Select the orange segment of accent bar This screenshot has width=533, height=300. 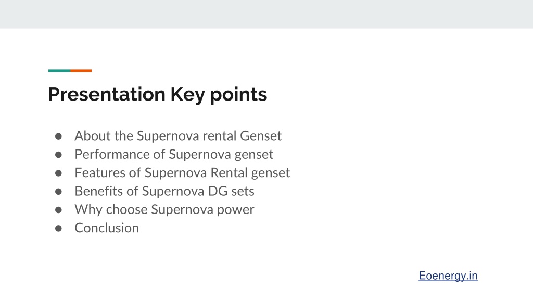(x=81, y=71)
